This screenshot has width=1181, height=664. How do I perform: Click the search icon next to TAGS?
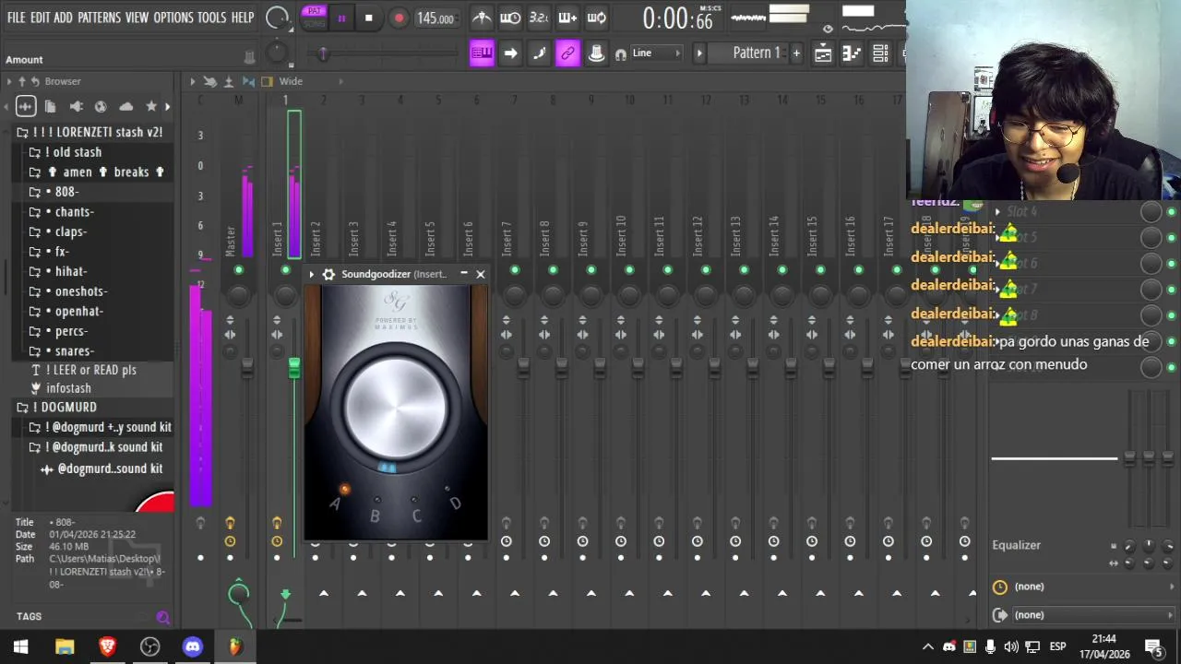click(163, 617)
